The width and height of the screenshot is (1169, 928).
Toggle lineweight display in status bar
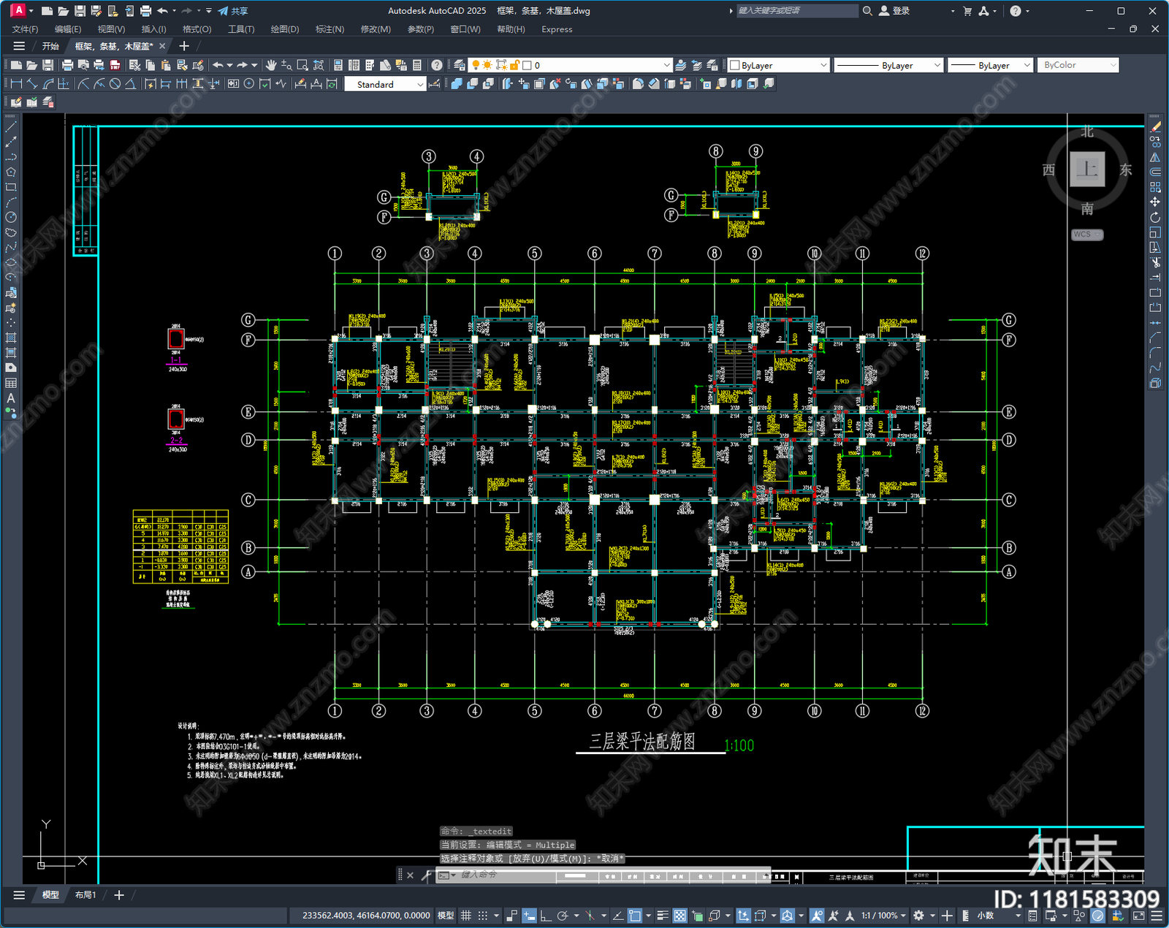pos(663,916)
